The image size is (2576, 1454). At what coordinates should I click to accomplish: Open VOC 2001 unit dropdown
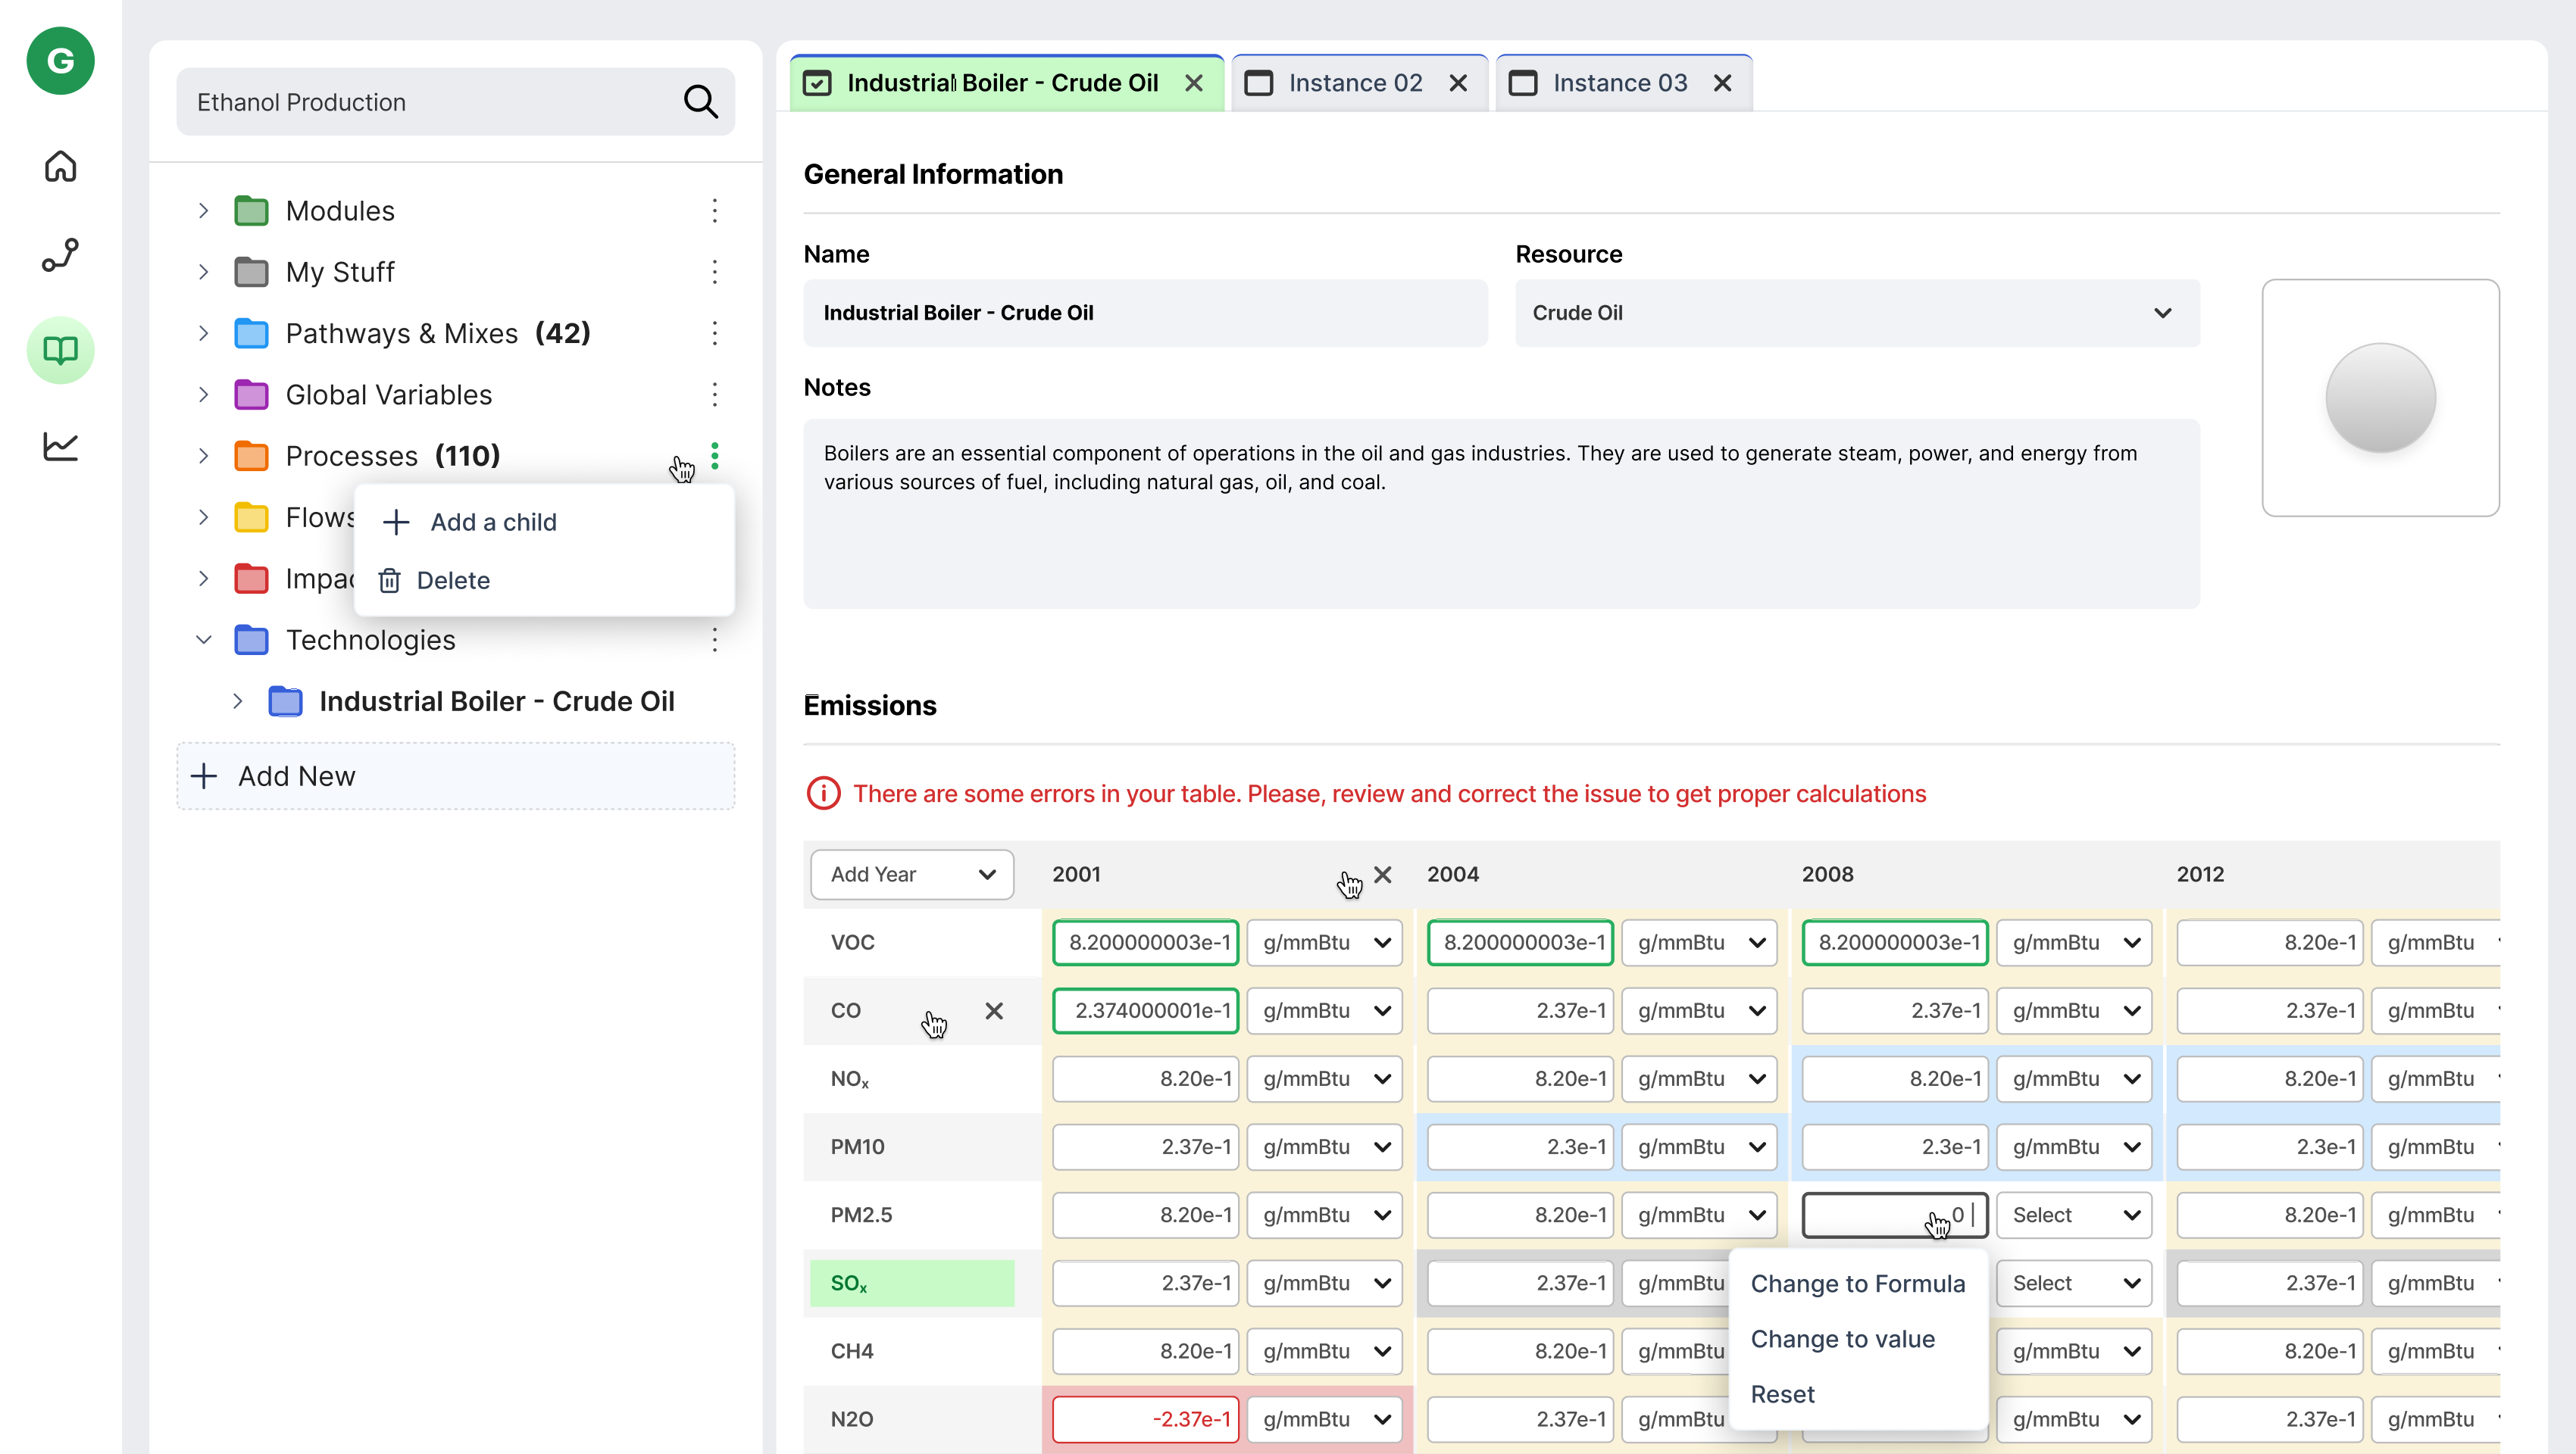1325,942
